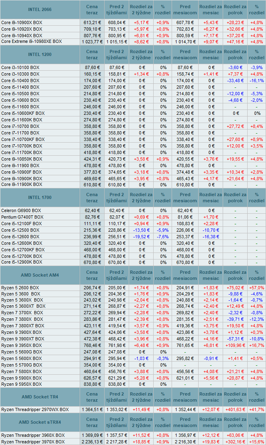Click the 838,80 € current price for Ryzen 9 5950X
Image resolution: width=266 pixels, height=445 pixels.
point(92,385)
